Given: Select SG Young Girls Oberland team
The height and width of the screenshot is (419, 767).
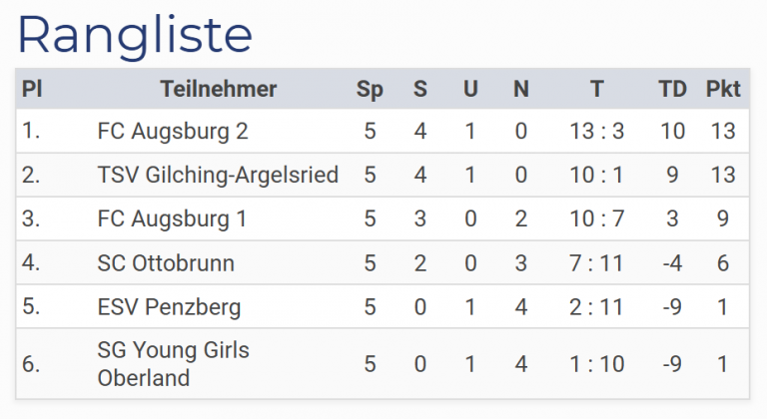Looking at the screenshot, I should point(173,364).
